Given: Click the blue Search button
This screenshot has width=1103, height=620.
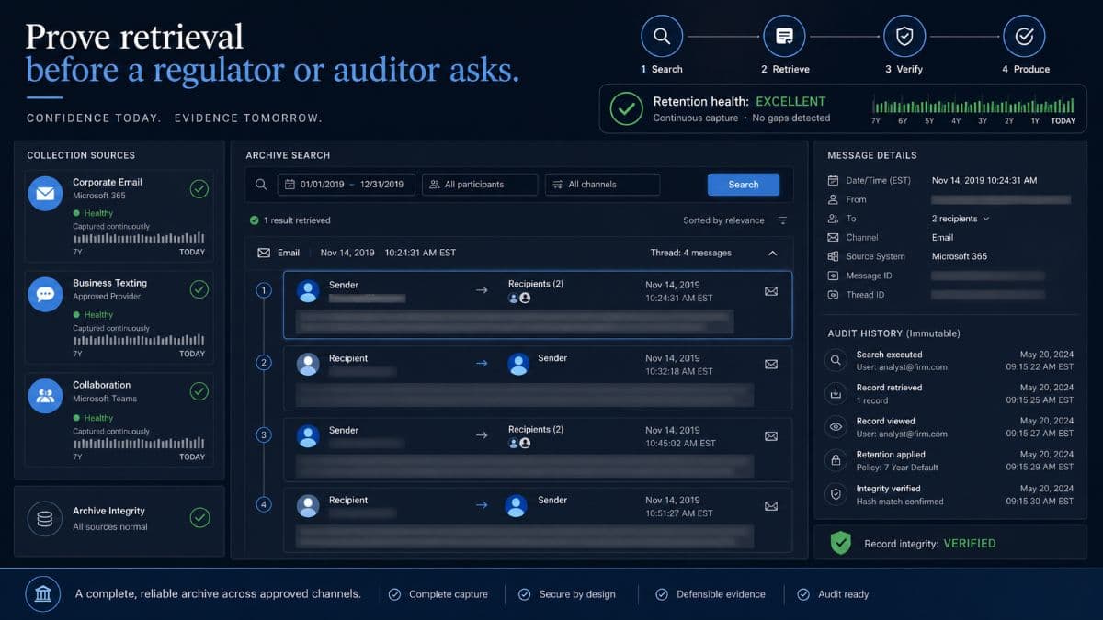Looking at the screenshot, I should pos(744,185).
